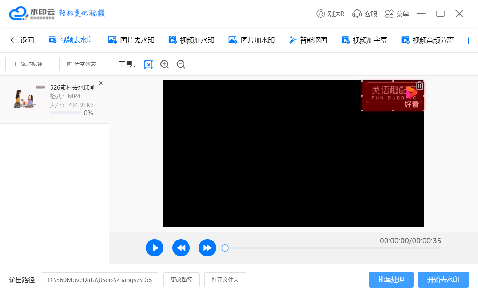Switch to 视频加水印 tab
The image size is (478, 295).
191,40
